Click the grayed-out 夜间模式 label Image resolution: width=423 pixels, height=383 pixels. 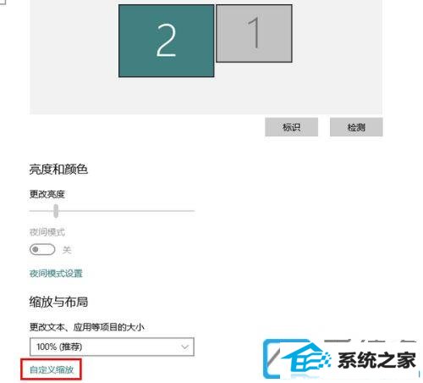pos(47,232)
